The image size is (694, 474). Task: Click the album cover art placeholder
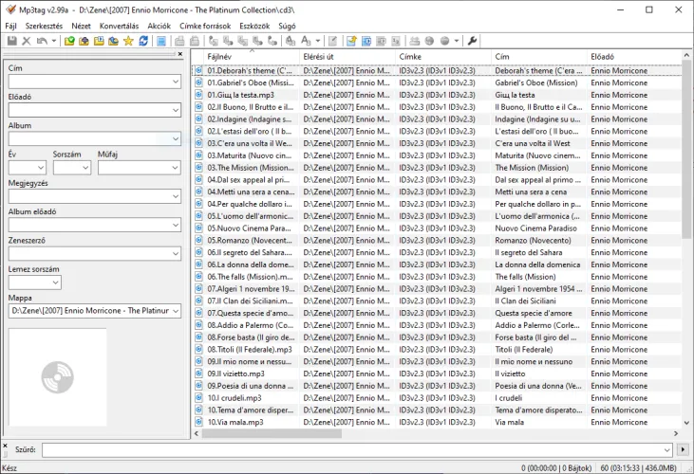coord(57,376)
